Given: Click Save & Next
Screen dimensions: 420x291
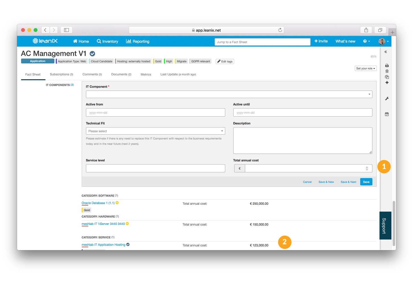Looking at the screenshot, I should pyautogui.click(x=348, y=182).
